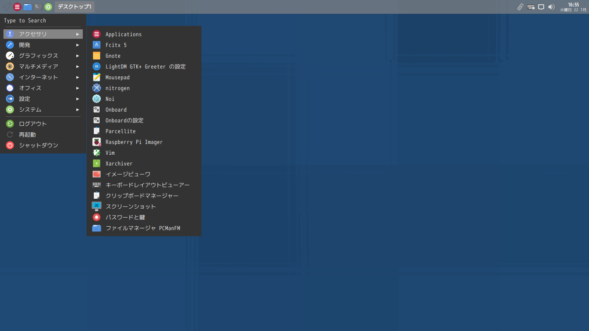Open パスワードと鍵 red icon
Image resolution: width=589 pixels, height=331 pixels.
[97, 217]
